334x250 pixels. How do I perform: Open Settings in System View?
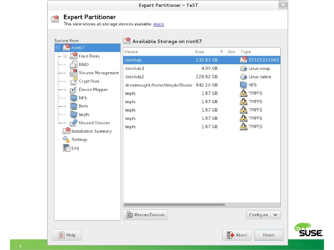(x=80, y=139)
